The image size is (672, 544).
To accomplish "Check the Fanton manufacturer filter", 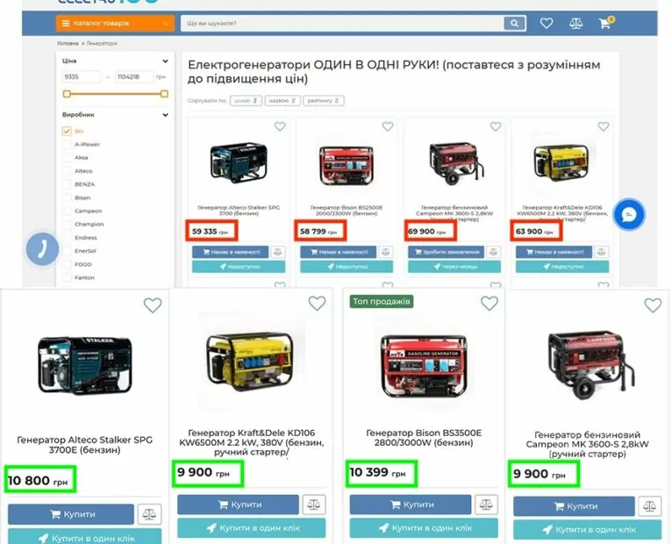I will 67,278.
